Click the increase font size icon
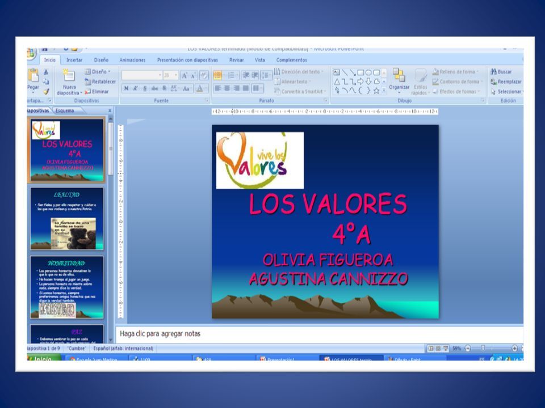 (x=185, y=75)
